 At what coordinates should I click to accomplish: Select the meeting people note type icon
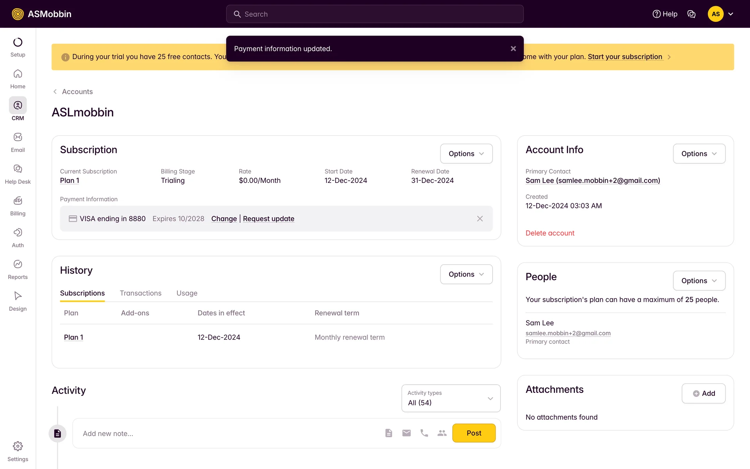(442, 433)
